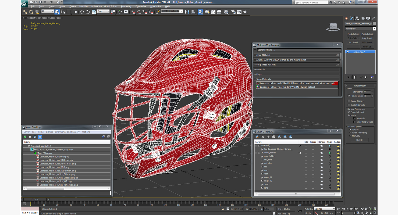Open the Rendering menu
This screenshot has width=398, height=215.
pos(126,6)
